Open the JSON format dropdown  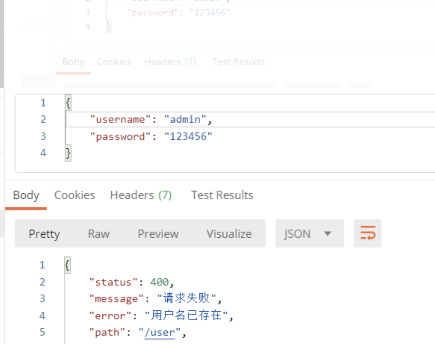coord(309,234)
